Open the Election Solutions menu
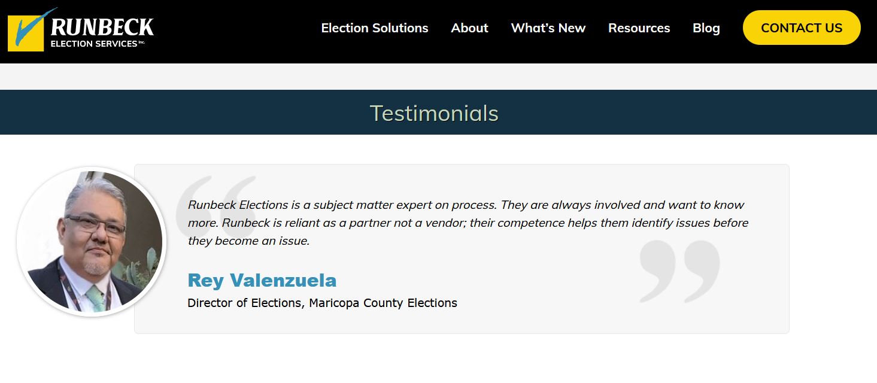Viewport: 877px width, 383px height. (375, 28)
